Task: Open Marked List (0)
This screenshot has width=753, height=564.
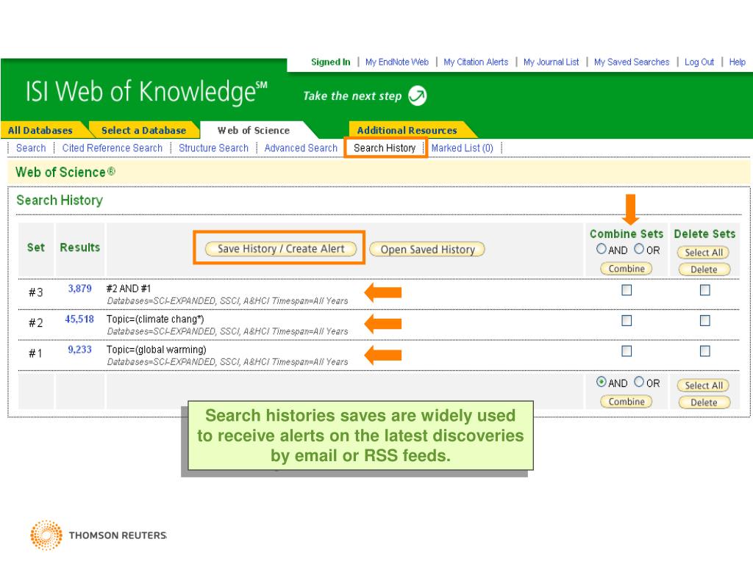Action: tap(462, 148)
